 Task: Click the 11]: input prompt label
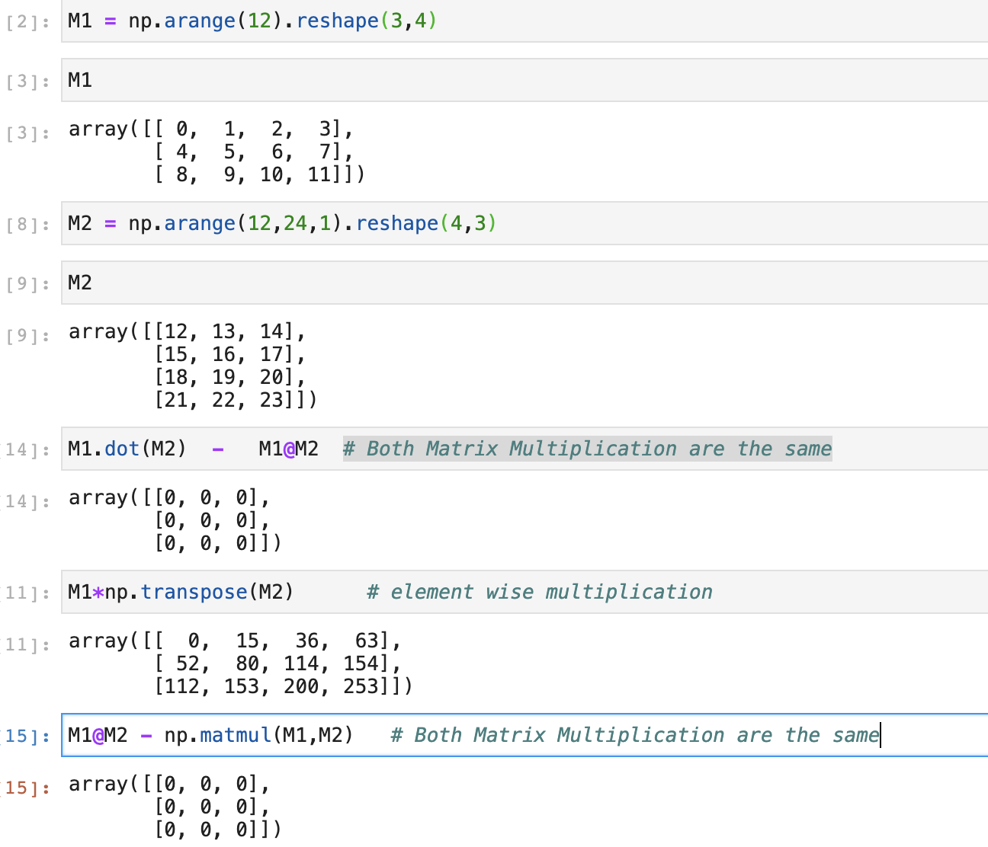26,593
